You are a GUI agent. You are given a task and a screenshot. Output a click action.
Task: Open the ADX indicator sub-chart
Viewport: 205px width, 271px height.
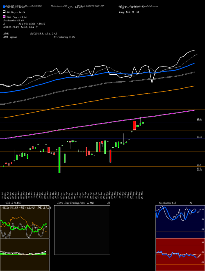(25, 222)
